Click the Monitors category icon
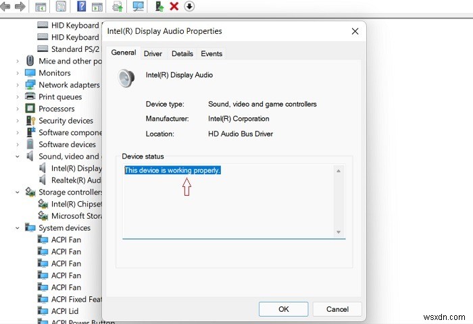The height and width of the screenshot is (324, 473). point(30,73)
